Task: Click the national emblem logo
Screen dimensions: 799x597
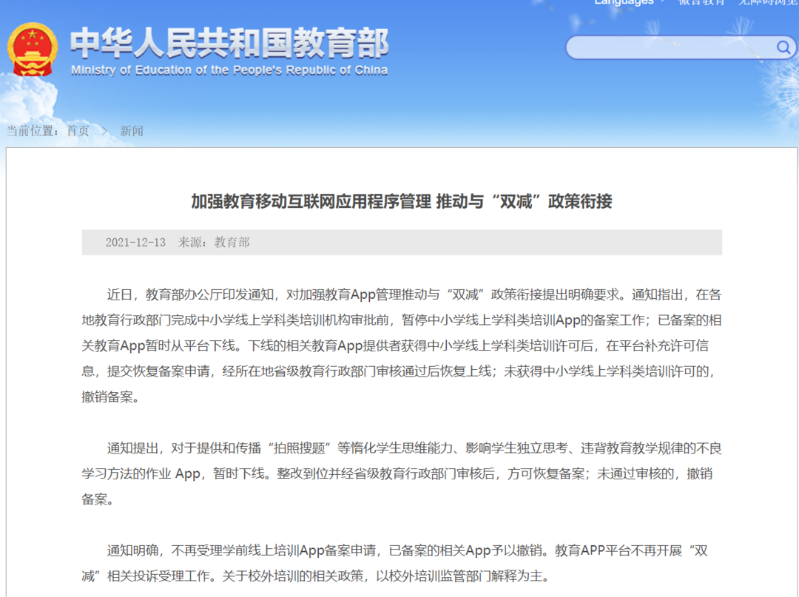Action: tap(32, 49)
